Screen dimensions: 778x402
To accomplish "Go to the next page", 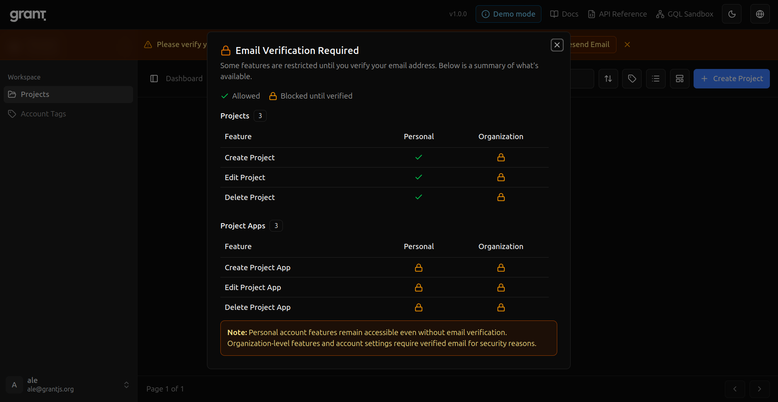I will [x=759, y=389].
